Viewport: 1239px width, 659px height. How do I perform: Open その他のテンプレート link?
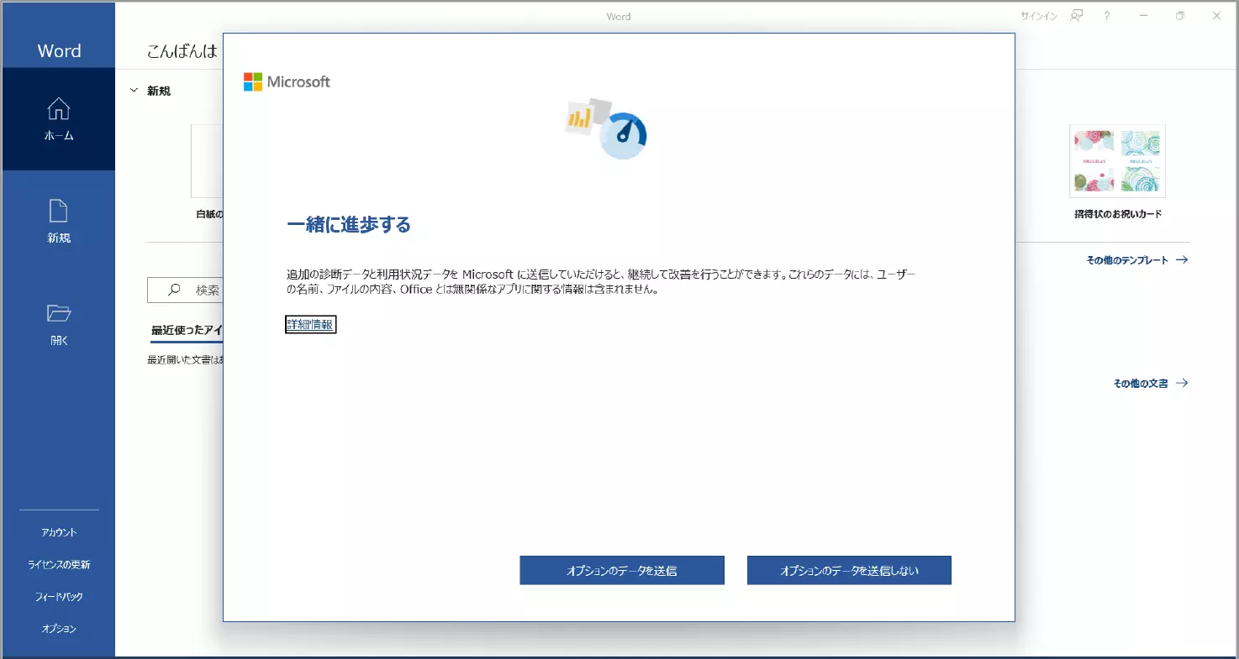[x=1136, y=260]
